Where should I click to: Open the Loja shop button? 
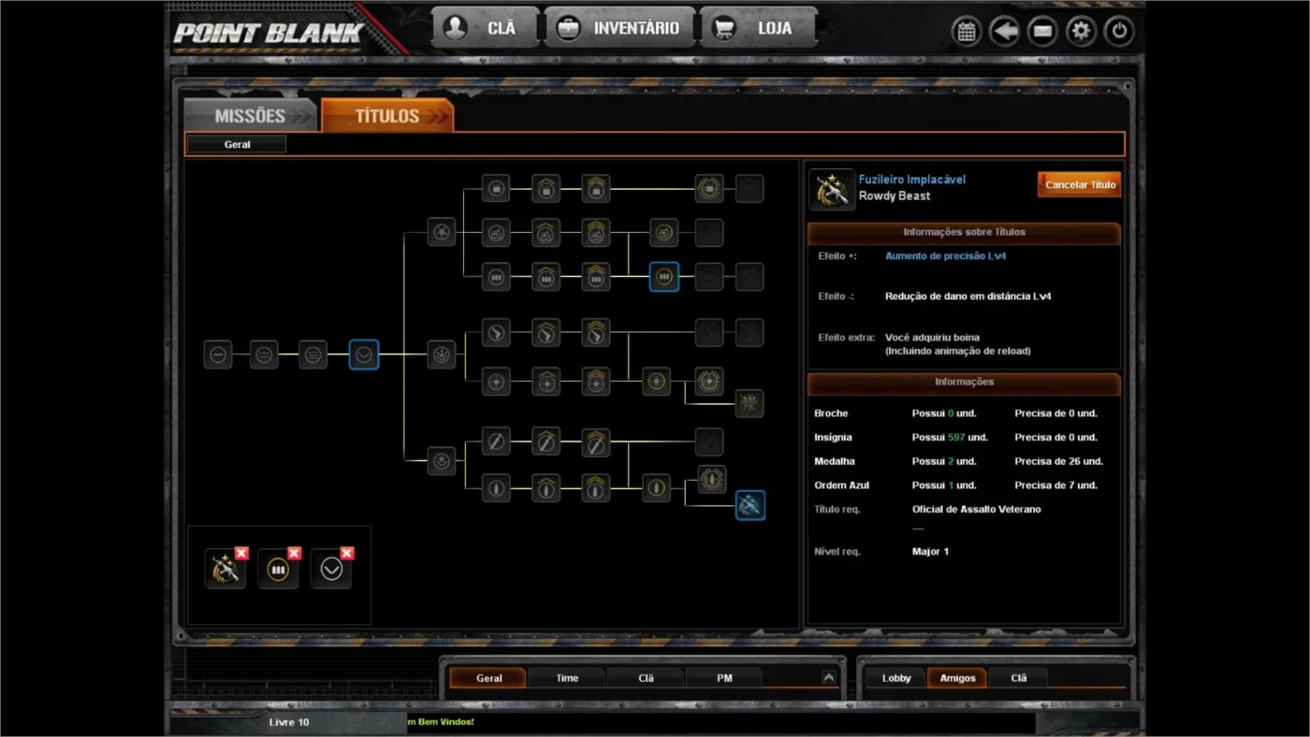click(758, 28)
